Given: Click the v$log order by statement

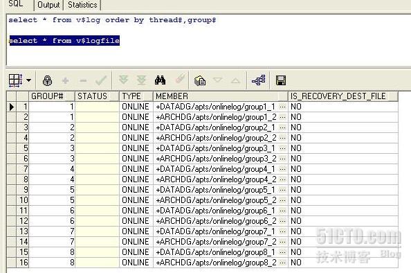Looking at the screenshot, I should (112, 20).
